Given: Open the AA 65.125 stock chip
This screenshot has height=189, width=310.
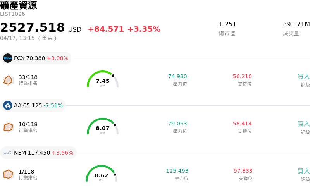Looking at the screenshot, I should pos(33,105).
